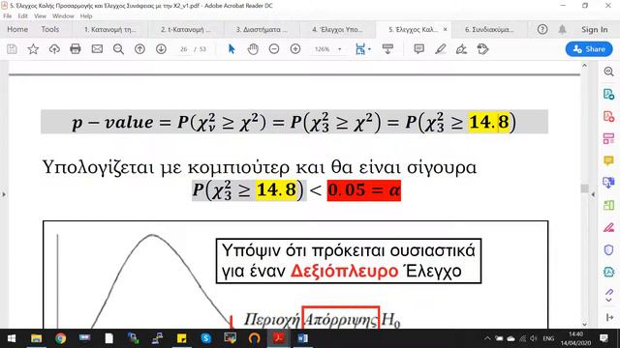Viewport: 620px width, 348px height.
Task: Go to the next page with the down arrow
Action: tap(161, 49)
